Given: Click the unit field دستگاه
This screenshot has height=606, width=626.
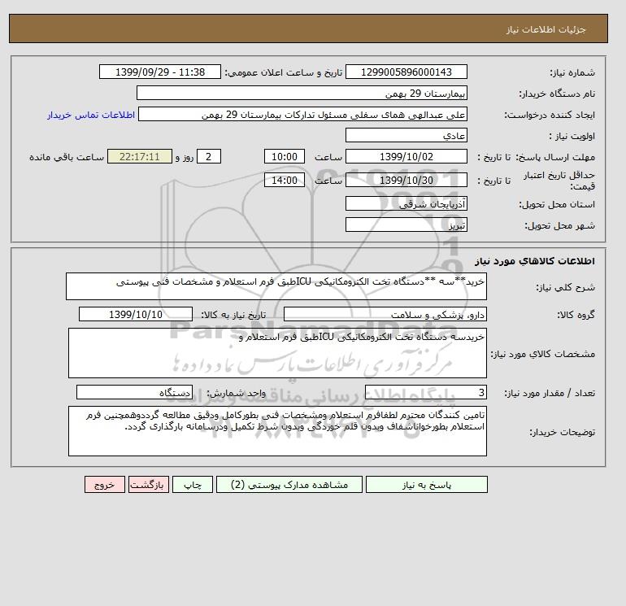Looking at the screenshot, I should click(x=134, y=393).
